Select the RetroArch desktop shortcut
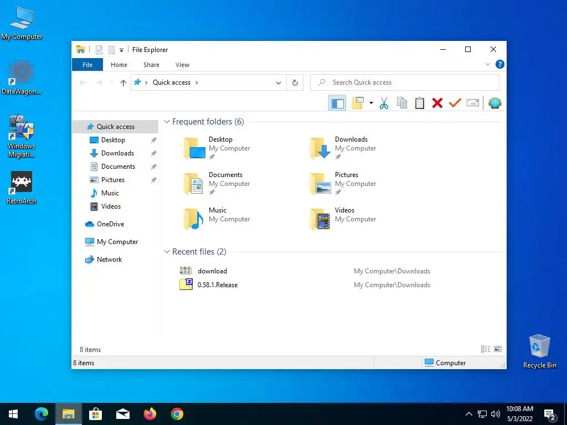The width and height of the screenshot is (567, 425). pos(22,188)
